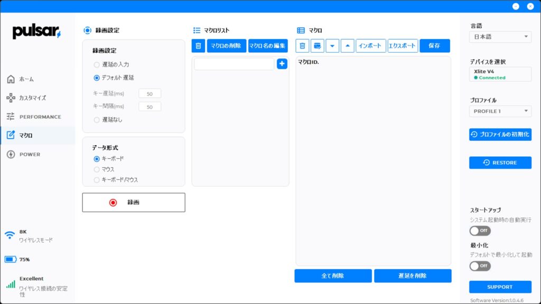Click the 75% battery text
This screenshot has width=541, height=304.
24,260
